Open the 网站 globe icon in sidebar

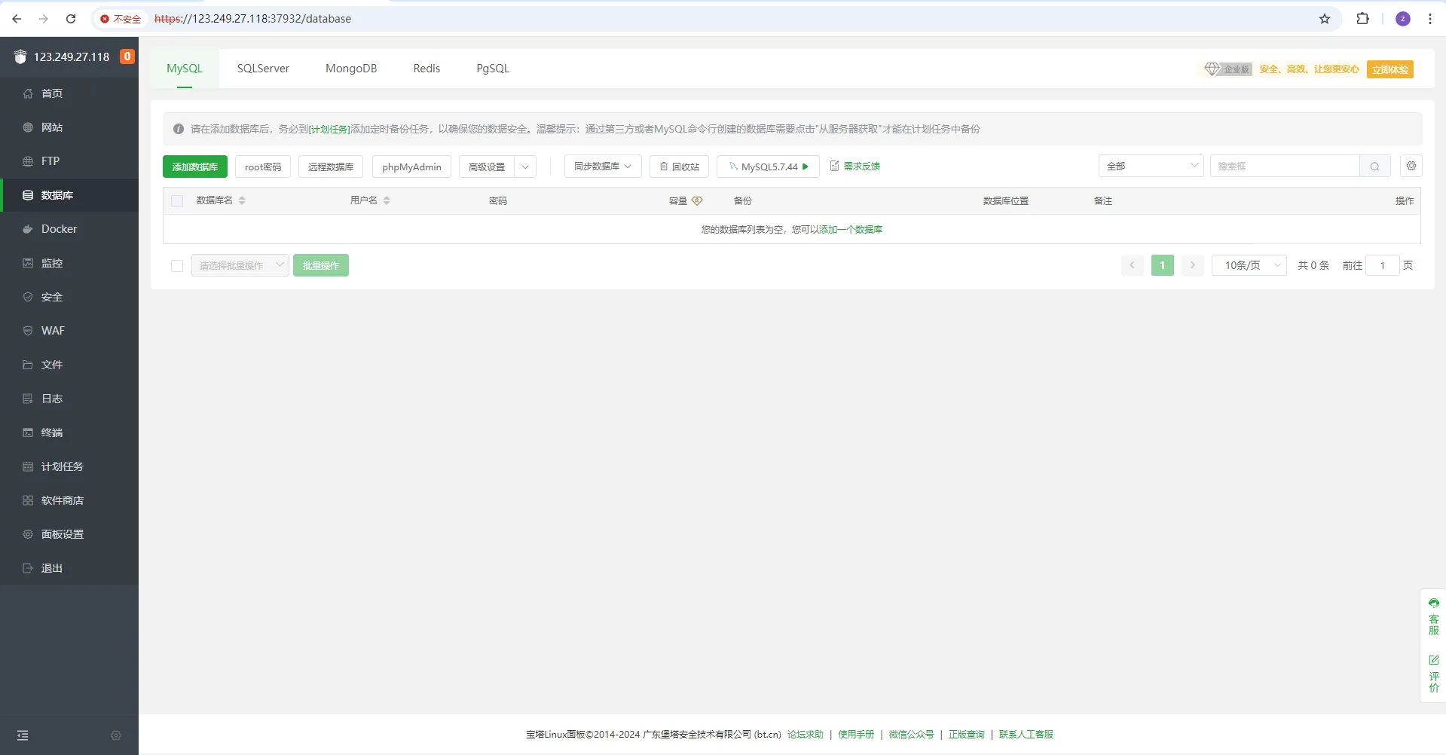point(28,127)
